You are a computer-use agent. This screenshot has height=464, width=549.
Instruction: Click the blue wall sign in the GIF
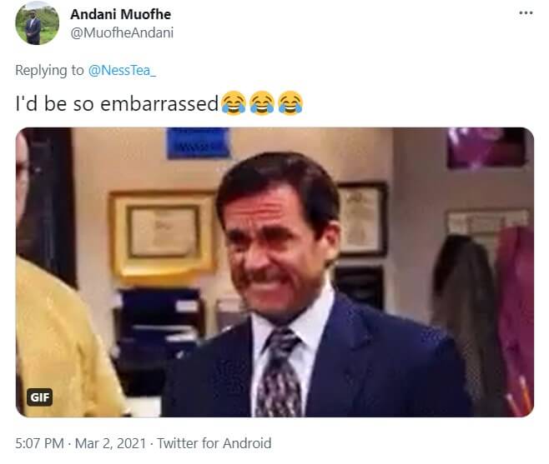199,143
